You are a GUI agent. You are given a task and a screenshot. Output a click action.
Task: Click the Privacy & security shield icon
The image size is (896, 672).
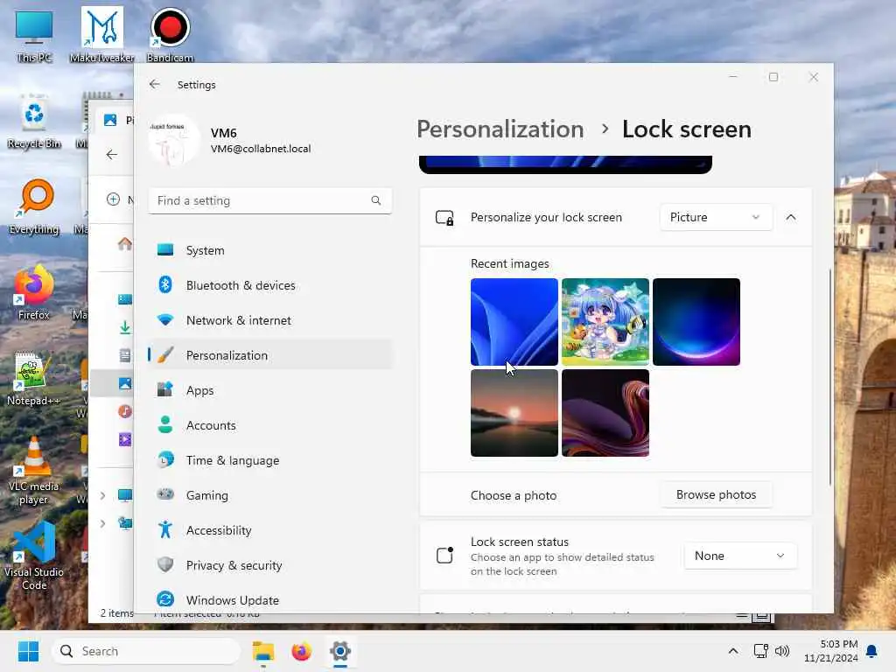165,564
